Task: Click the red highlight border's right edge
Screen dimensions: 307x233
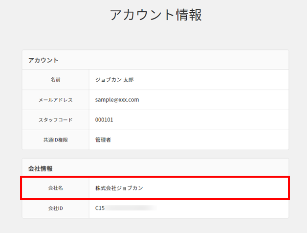Action: point(289,188)
